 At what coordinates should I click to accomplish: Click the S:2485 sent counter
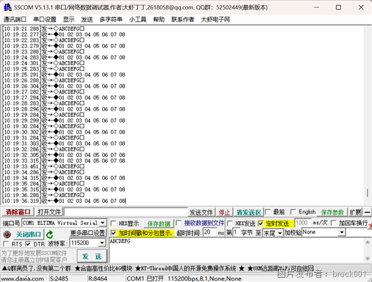tap(59, 279)
